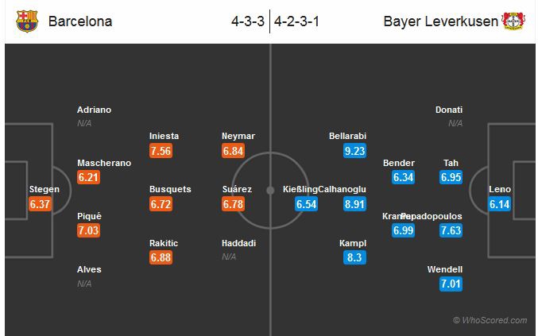Select the Mascherano player label
Screen dimensions: 538x336
pos(104,163)
